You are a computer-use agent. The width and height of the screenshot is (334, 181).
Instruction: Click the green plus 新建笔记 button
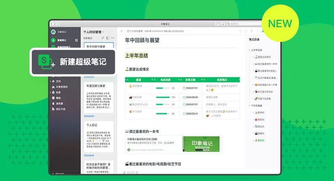(x=53, y=40)
